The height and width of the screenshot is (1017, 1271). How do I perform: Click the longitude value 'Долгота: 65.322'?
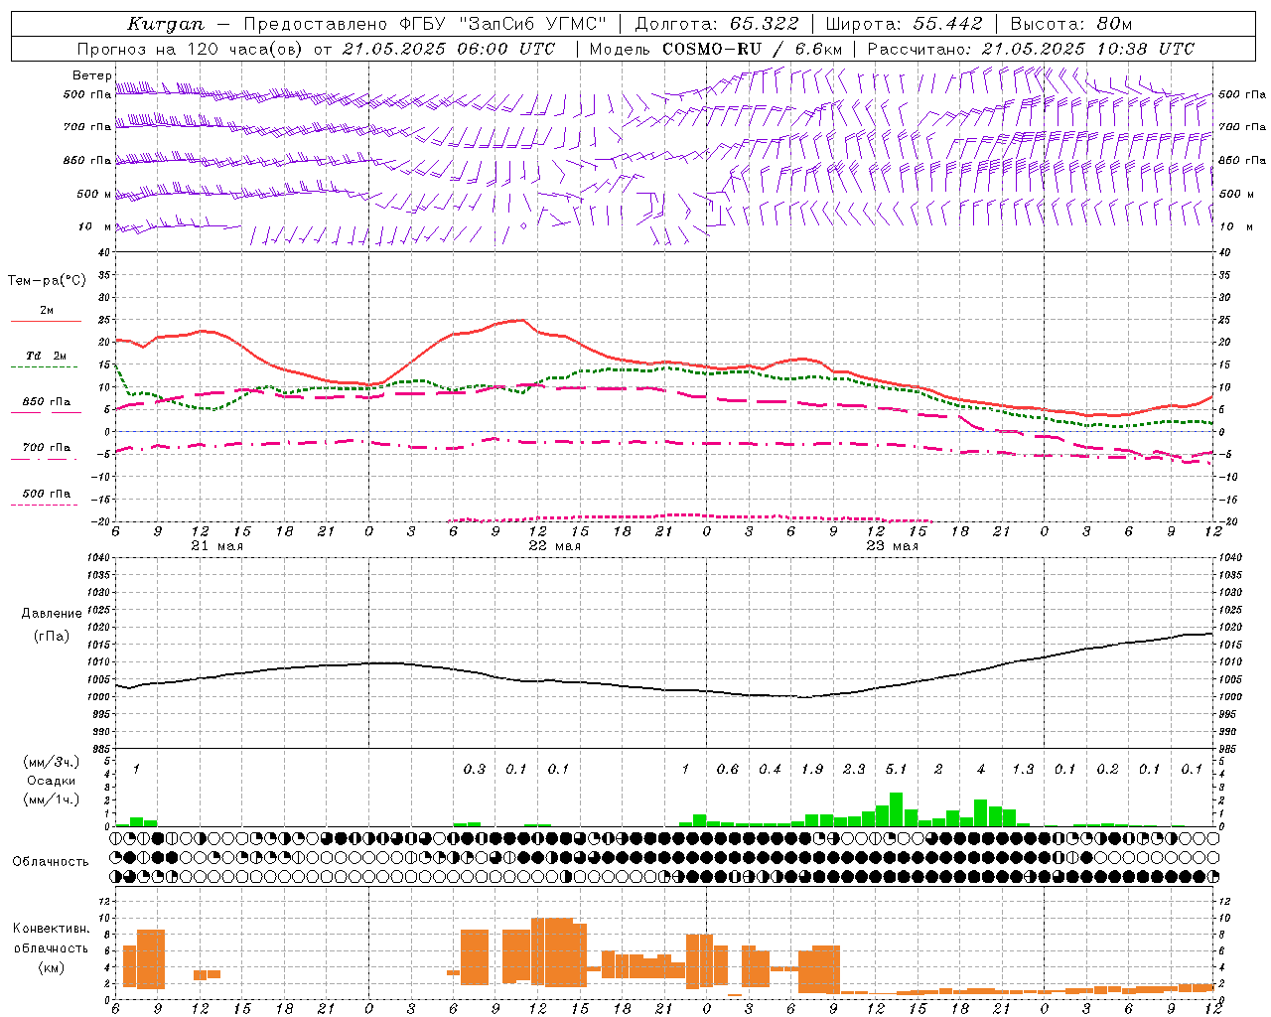click(x=716, y=24)
